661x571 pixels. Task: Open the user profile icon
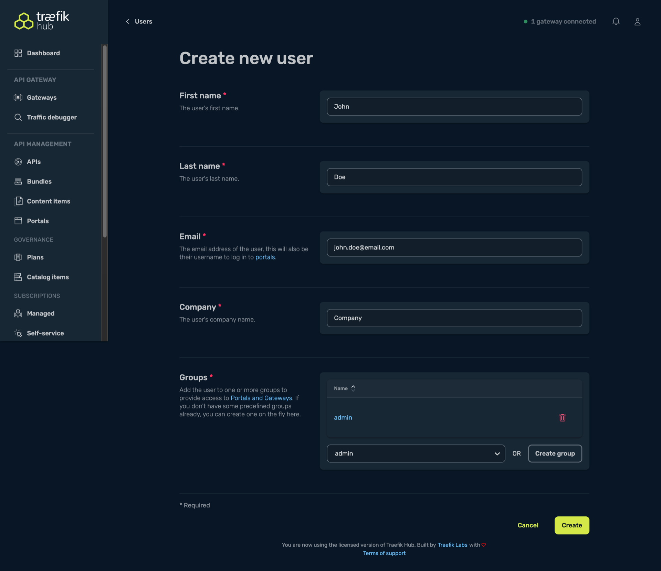tap(637, 22)
